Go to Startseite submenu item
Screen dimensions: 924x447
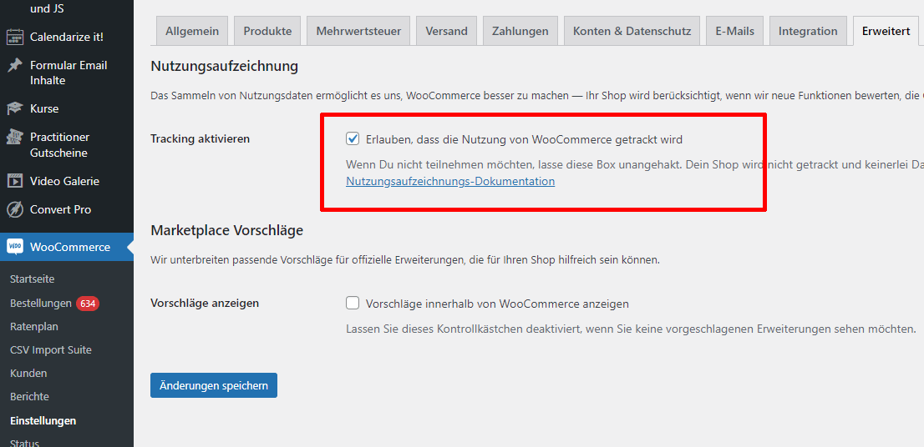point(33,279)
